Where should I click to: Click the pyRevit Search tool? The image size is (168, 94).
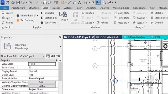tap(7, 13)
